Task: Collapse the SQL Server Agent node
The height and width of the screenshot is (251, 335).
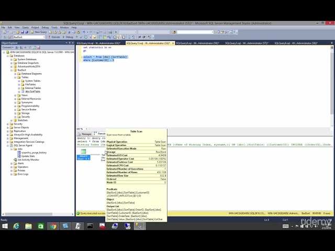Action: (8, 145)
